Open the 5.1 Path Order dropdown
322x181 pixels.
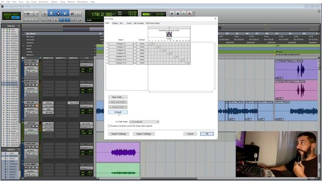(144, 122)
